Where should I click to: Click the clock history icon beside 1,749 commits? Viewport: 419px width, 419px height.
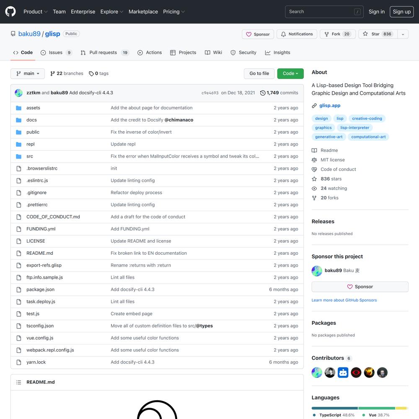[x=263, y=93]
